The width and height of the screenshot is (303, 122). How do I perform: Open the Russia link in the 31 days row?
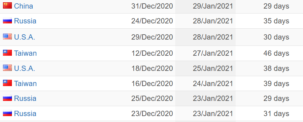click(x=25, y=113)
